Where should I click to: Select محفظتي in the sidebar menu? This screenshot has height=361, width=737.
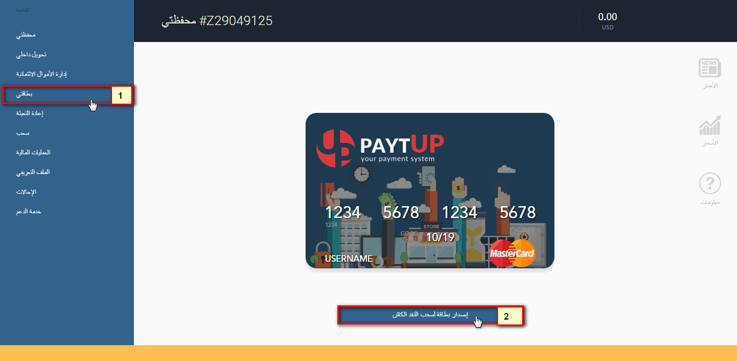pos(26,35)
